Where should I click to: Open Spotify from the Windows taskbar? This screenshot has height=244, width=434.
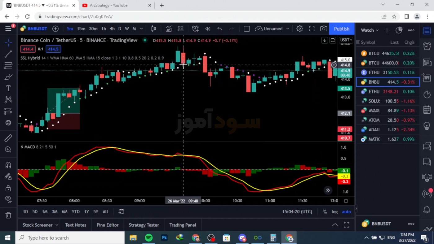(149, 237)
